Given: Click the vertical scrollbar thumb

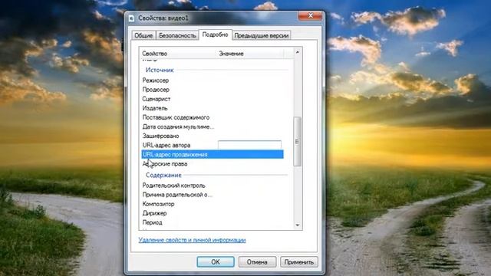Looking at the screenshot, I should [x=298, y=141].
